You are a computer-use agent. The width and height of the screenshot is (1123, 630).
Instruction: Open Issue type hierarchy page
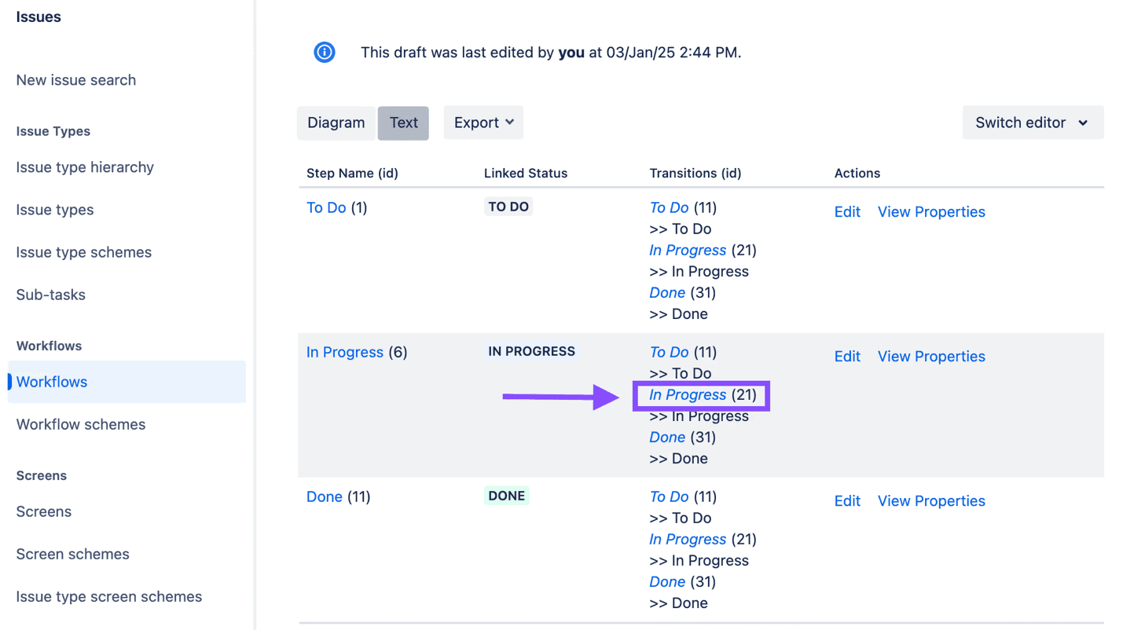coord(84,167)
